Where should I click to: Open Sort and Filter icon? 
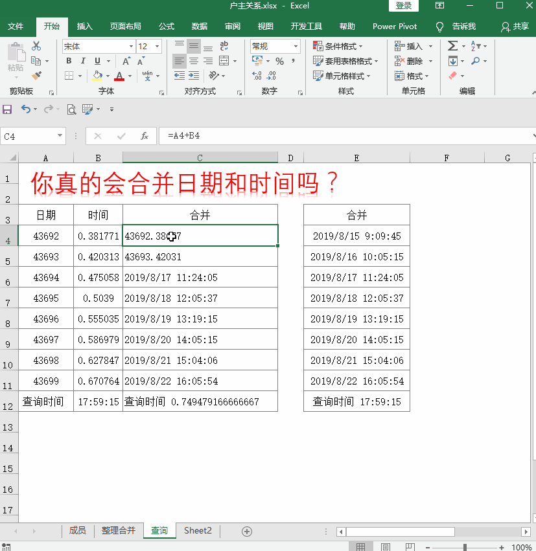[x=475, y=46]
